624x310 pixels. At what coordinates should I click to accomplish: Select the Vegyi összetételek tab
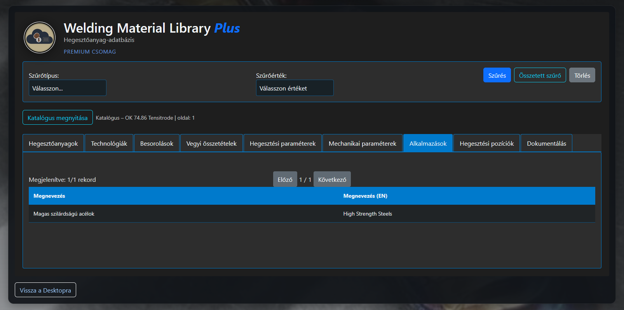(x=211, y=143)
